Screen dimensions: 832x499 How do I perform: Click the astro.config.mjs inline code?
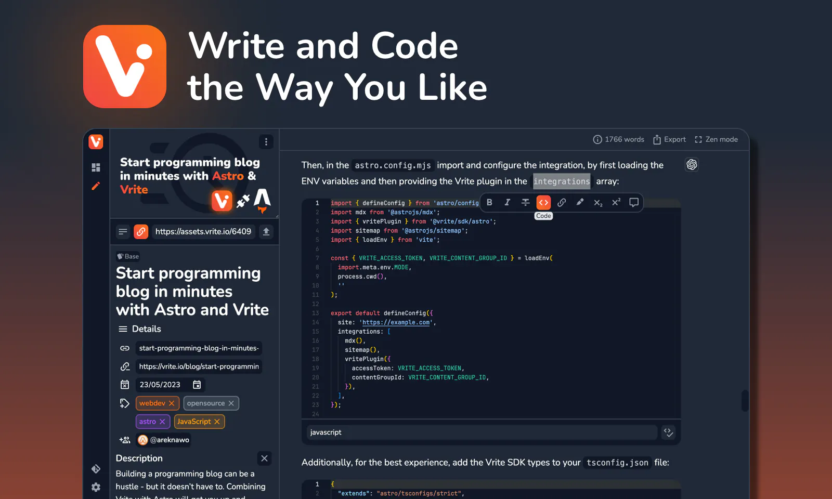click(x=393, y=165)
